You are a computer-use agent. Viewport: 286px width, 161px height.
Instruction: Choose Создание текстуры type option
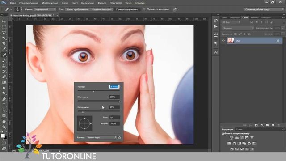(101, 9)
